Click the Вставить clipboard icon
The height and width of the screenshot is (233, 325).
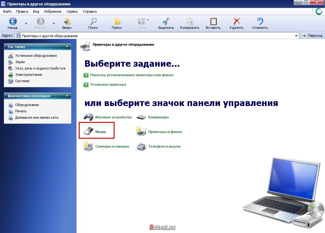coord(213,21)
